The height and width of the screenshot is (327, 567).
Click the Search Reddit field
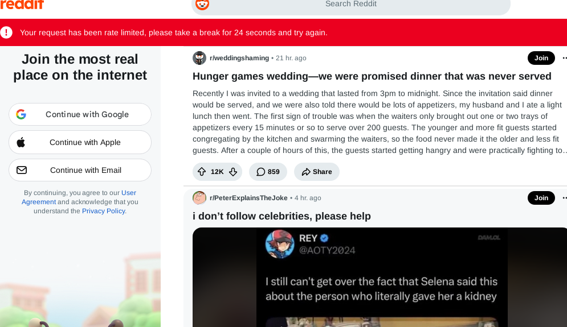pyautogui.click(x=351, y=5)
